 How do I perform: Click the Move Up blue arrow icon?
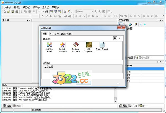pos(141,24)
